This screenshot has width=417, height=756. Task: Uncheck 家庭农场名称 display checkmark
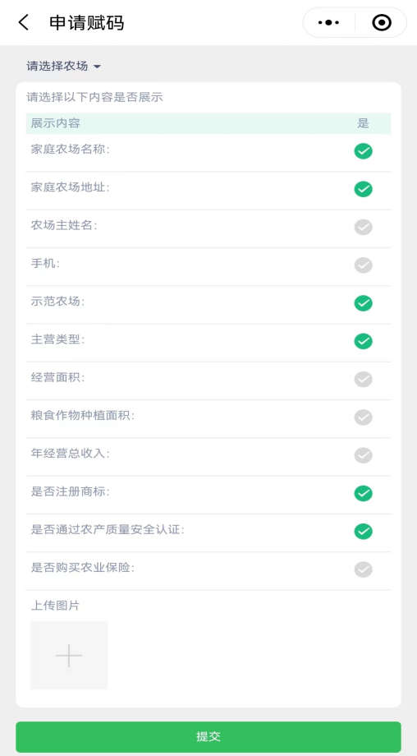pos(363,151)
